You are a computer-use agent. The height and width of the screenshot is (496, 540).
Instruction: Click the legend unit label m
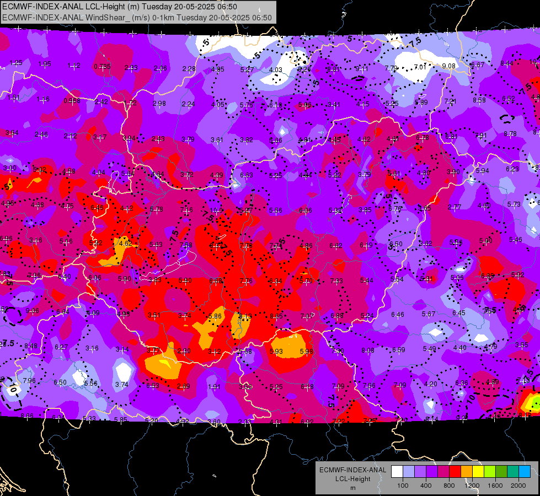click(352, 488)
